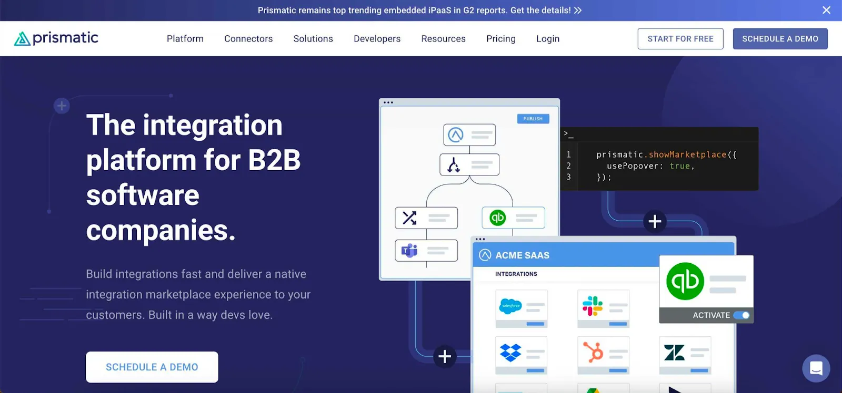The width and height of the screenshot is (842, 393).
Task: Click the INTEGRATIONS label in the ACME panel
Action: pyautogui.click(x=516, y=274)
